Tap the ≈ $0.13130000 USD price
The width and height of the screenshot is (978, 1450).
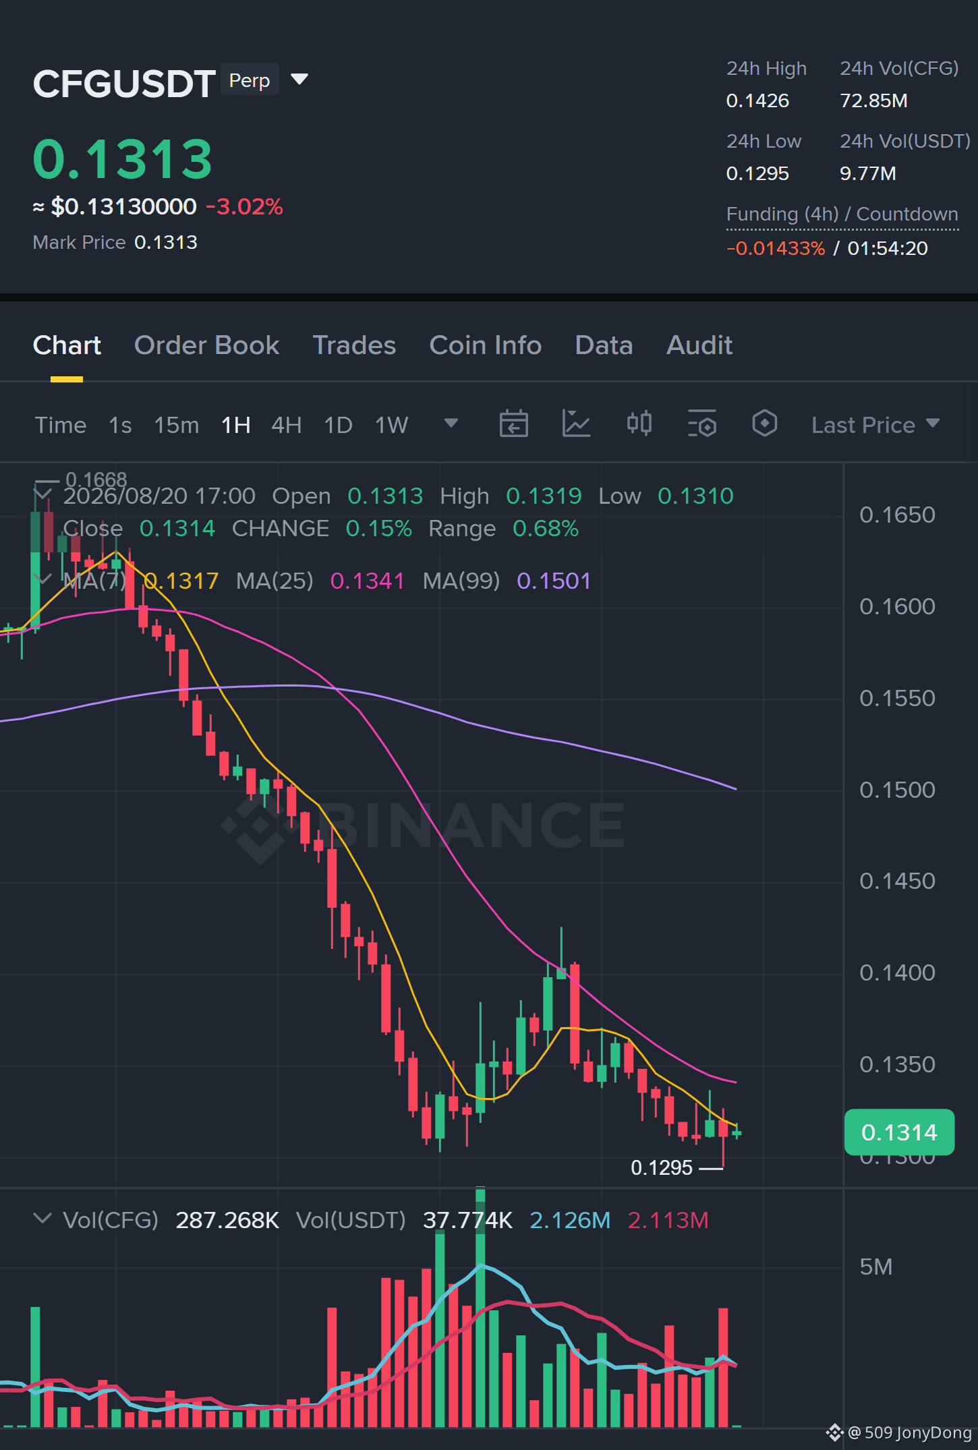[x=115, y=206]
